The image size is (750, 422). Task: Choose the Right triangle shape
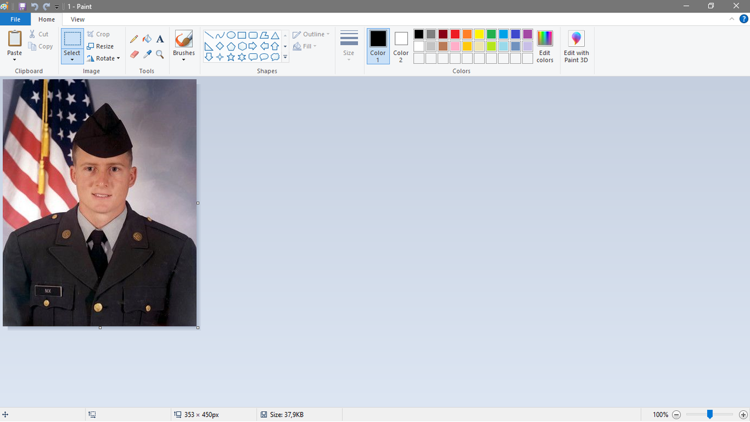209,46
